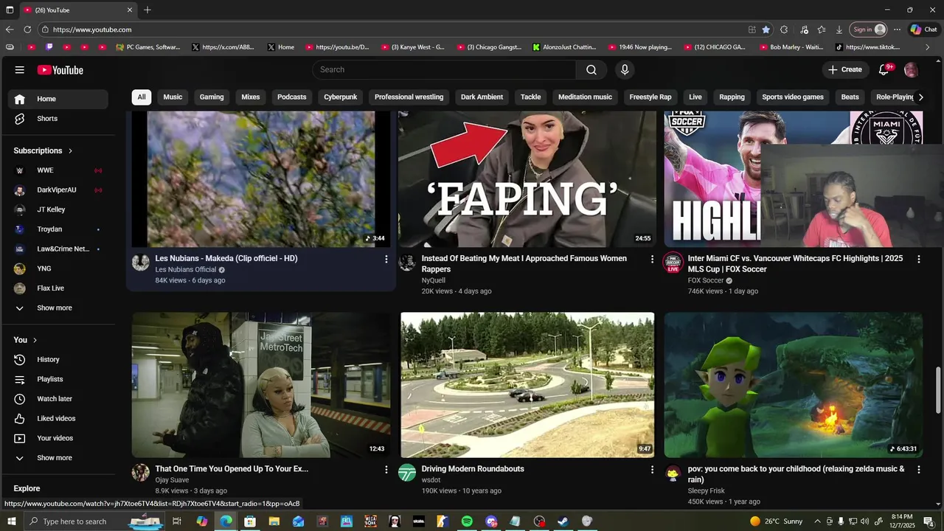The image size is (944, 531).
Task: Click the browser address bar
Action: click(x=391, y=29)
